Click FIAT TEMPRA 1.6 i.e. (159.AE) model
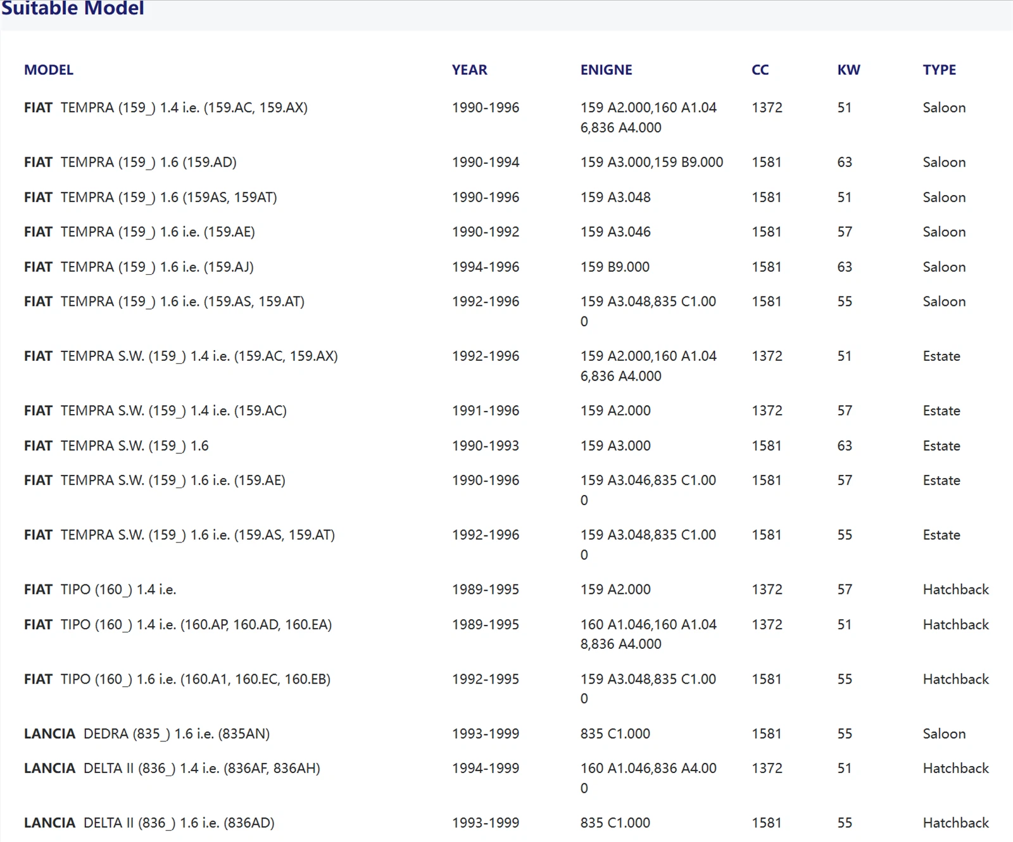Viewport: 1013px width, 842px height. (139, 232)
